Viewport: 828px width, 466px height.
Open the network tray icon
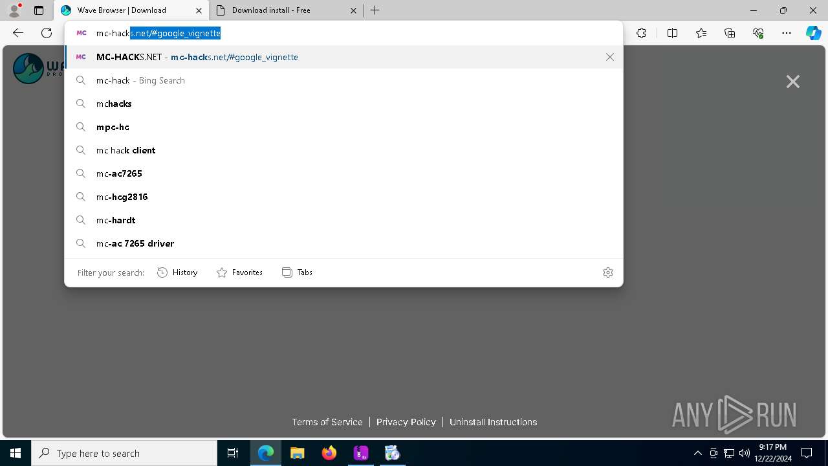coord(729,453)
